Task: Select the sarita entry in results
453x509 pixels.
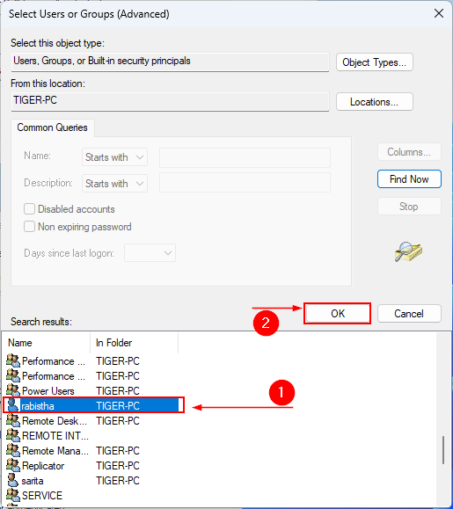Action: coord(33,481)
